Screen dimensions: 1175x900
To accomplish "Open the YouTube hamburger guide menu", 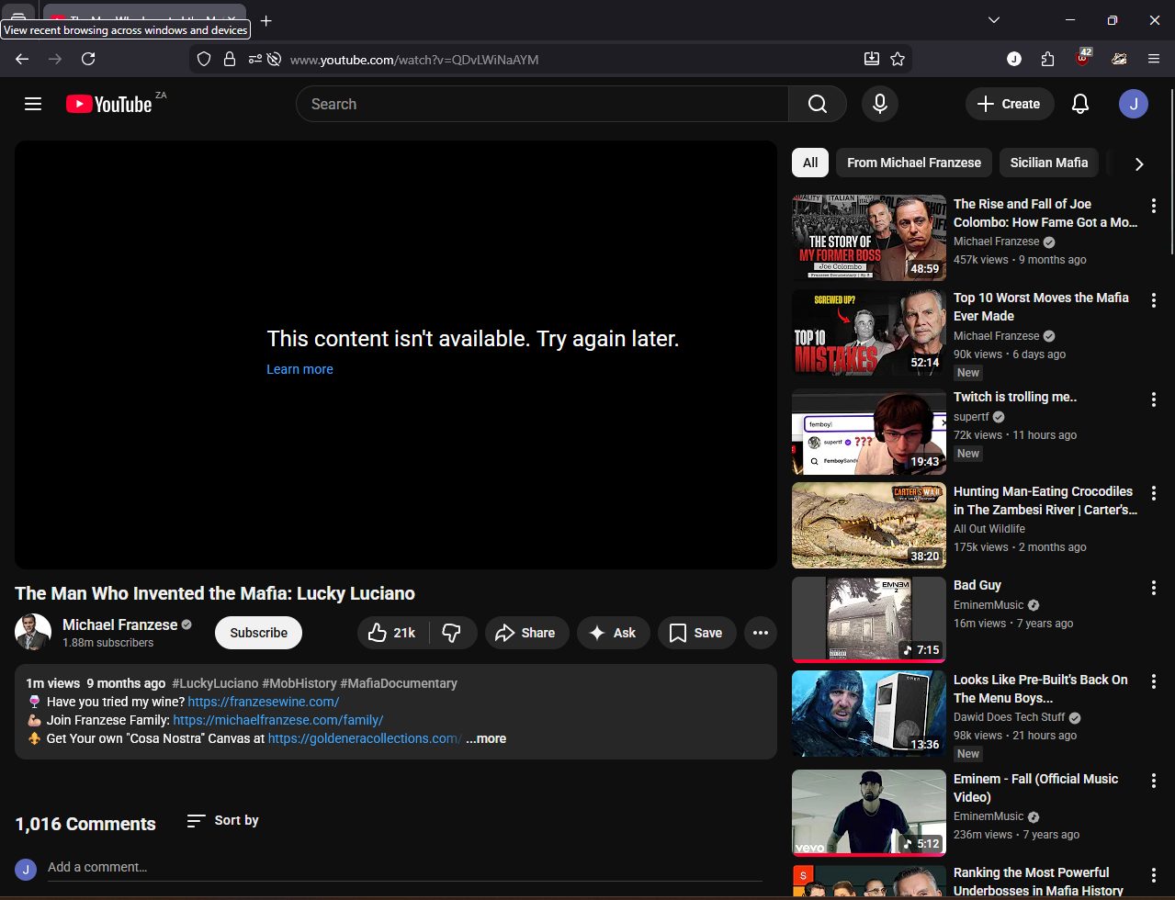I will [33, 104].
